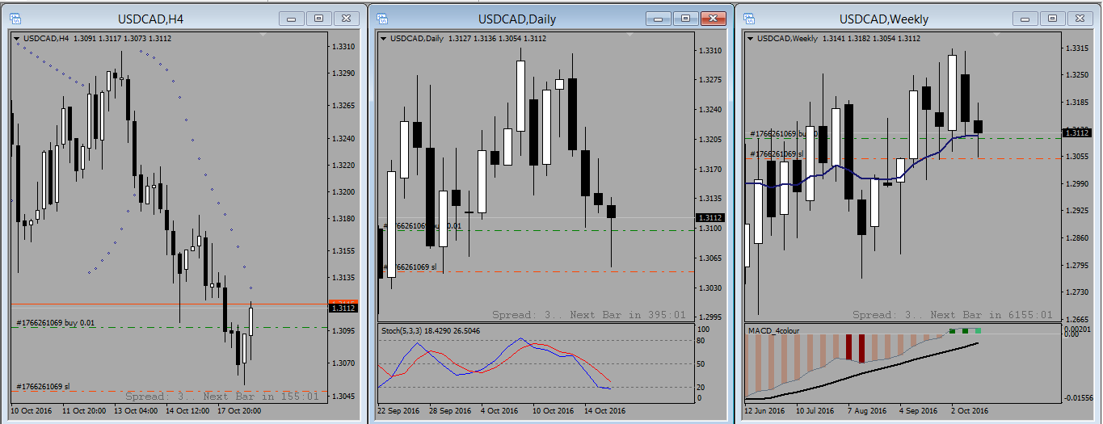The height and width of the screenshot is (424, 1103).
Task: Click the 22 Sep 2016 date label on Daily chart
Action: [x=397, y=411]
